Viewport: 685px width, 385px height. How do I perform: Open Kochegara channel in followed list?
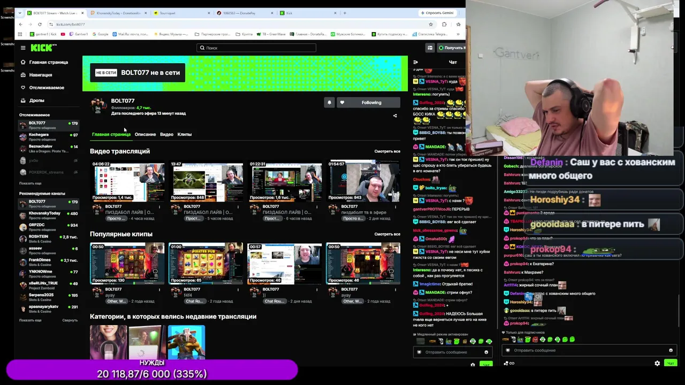coord(49,137)
